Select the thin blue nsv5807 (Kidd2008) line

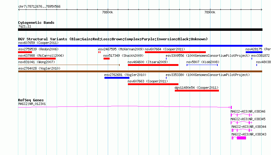pyautogui.click(x=202, y=65)
